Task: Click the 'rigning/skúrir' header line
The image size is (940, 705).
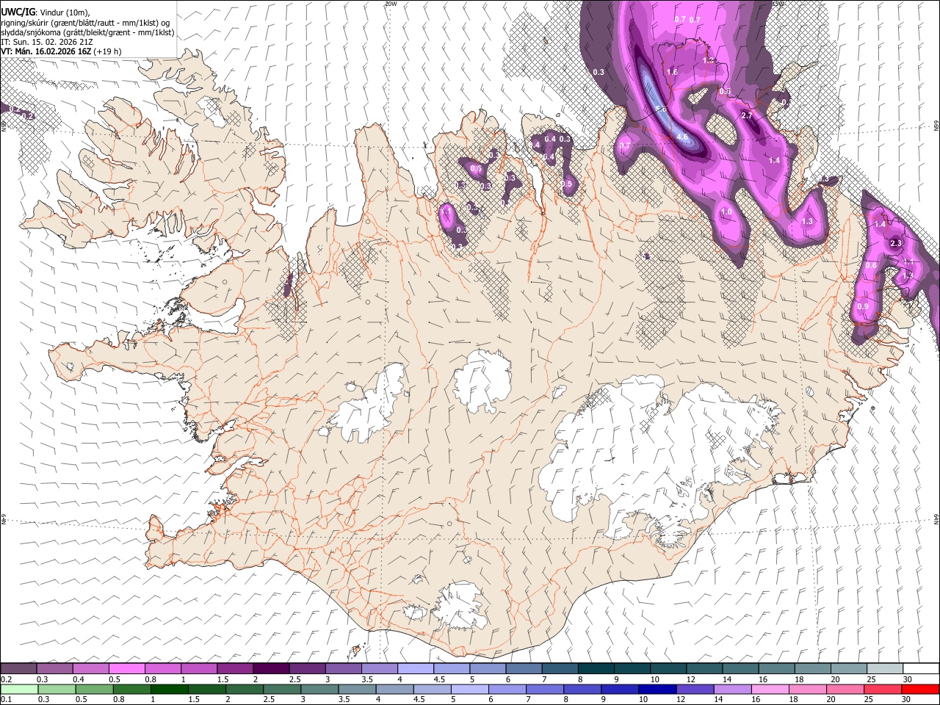Action: pos(86,23)
